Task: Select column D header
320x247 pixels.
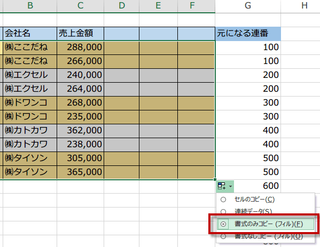Action: tap(122, 5)
